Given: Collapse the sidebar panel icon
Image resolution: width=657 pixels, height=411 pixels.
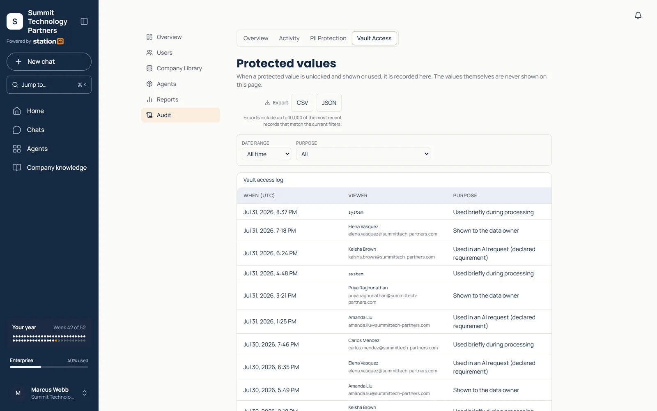Looking at the screenshot, I should pyautogui.click(x=84, y=21).
